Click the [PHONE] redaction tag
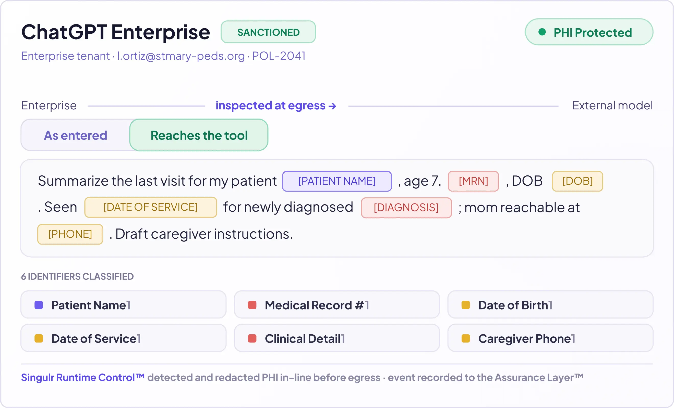674x408 pixels. (x=70, y=234)
